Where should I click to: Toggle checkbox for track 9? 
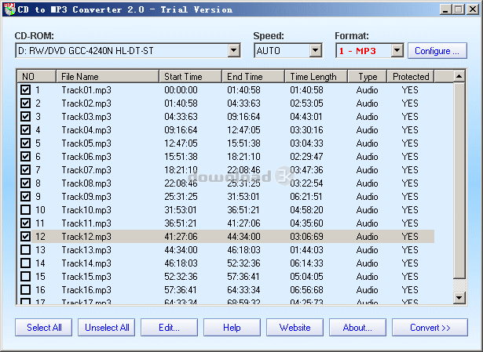[26, 197]
